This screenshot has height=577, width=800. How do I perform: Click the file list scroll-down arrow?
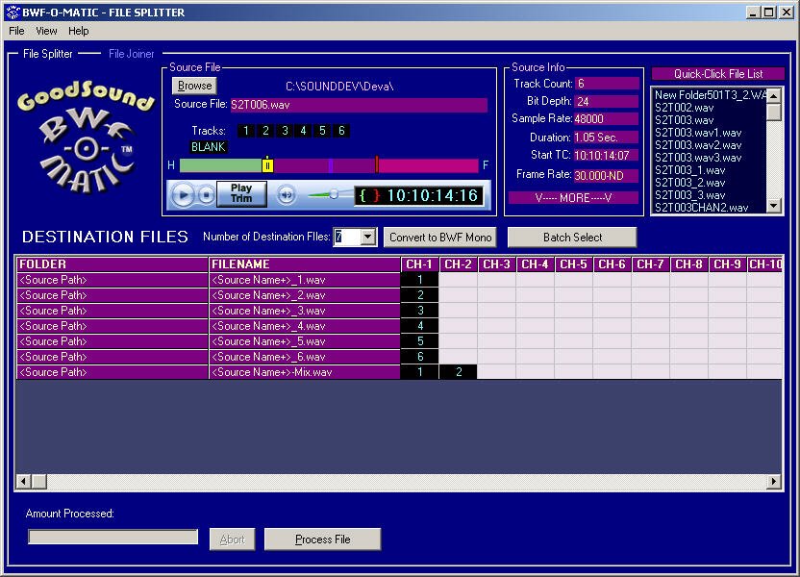click(x=774, y=206)
